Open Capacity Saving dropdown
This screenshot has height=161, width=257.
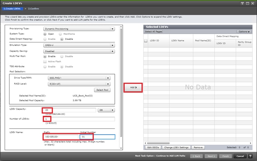click(x=79, y=51)
